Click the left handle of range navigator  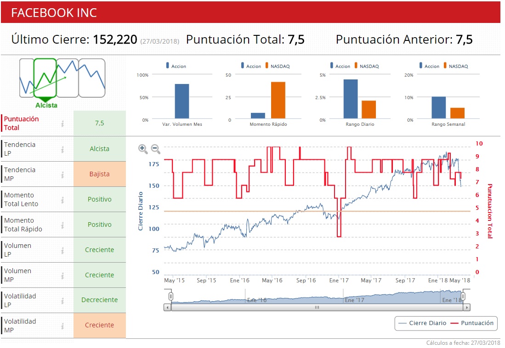pyautogui.click(x=170, y=296)
